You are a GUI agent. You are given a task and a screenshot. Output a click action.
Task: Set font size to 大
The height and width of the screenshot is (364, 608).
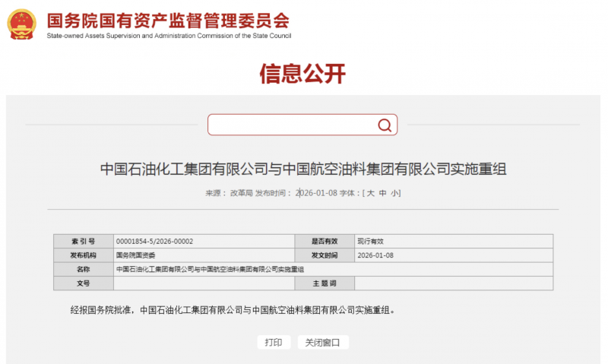371,193
